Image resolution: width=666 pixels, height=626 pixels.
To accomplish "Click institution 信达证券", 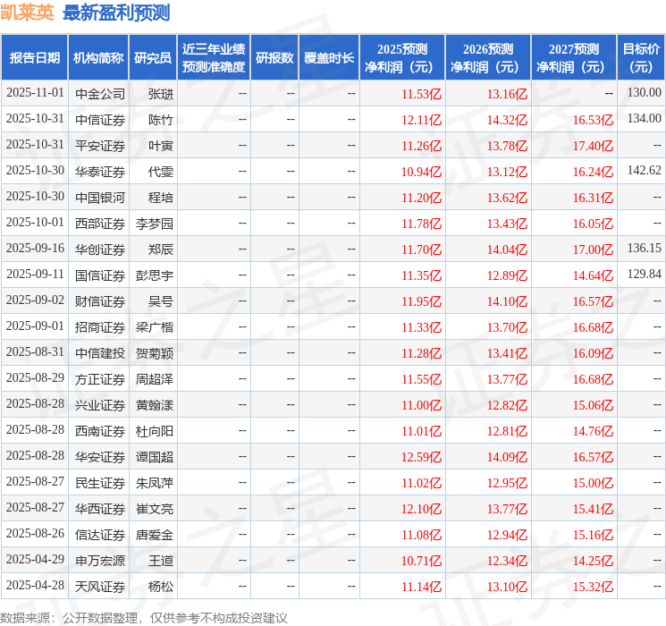I will (100, 534).
